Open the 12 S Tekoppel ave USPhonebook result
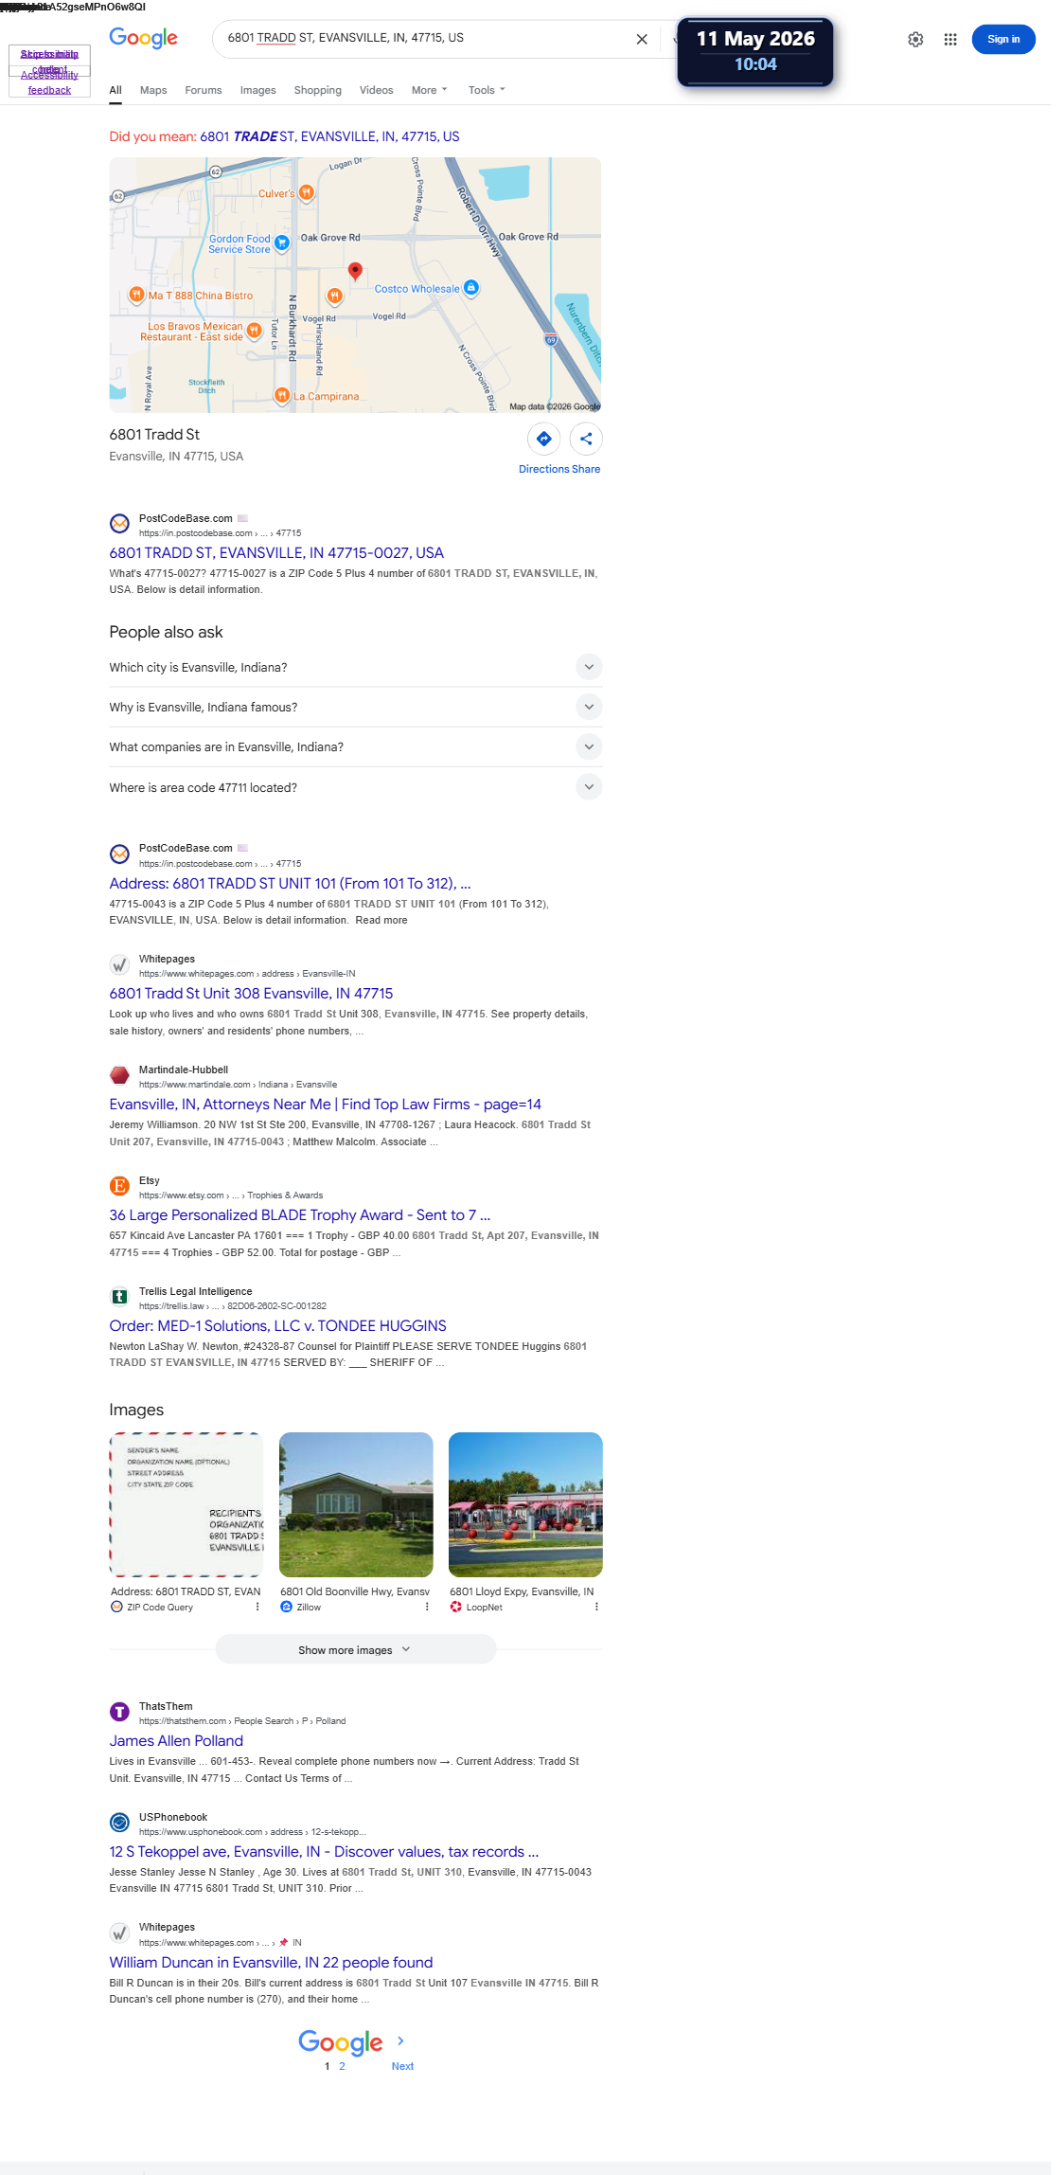1064x2175 pixels. point(324,1851)
